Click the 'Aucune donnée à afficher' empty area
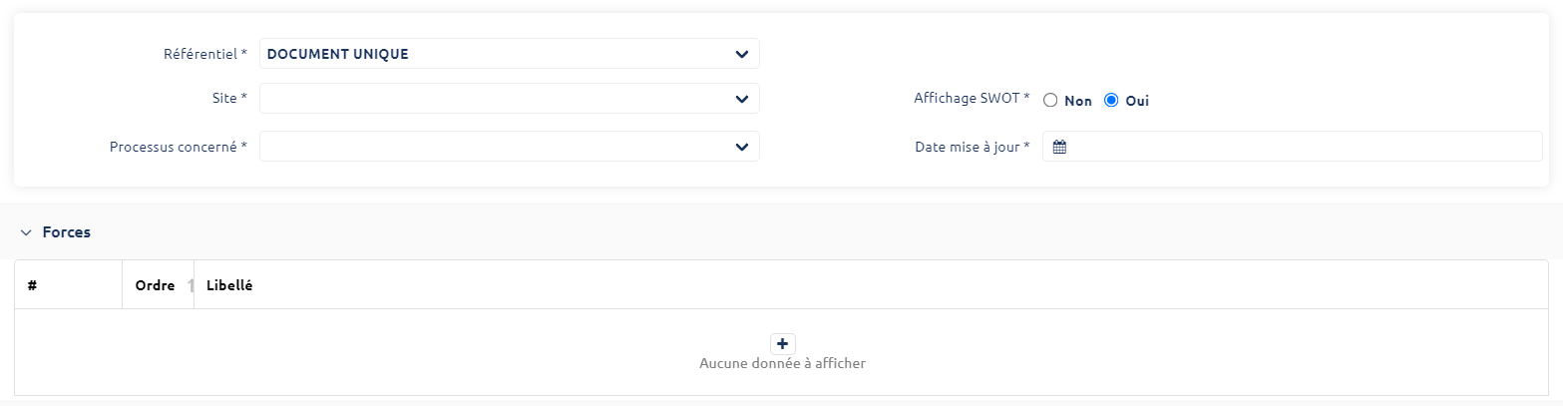Screen dimensions: 1563x406 pyautogui.click(x=783, y=364)
